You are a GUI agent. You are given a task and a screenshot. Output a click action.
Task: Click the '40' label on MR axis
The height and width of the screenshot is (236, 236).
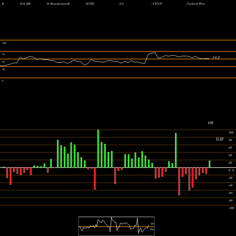point(230,155)
